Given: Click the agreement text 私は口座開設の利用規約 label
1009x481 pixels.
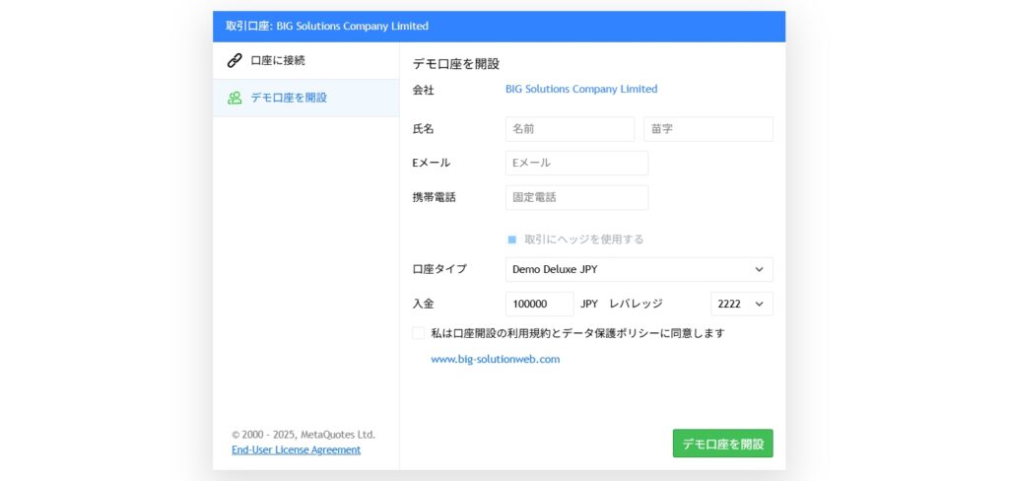Looking at the screenshot, I should 576,333.
